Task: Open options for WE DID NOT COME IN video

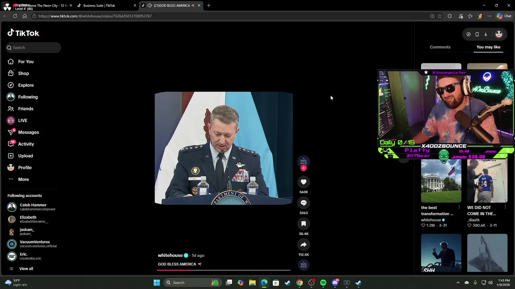Action: (505, 208)
